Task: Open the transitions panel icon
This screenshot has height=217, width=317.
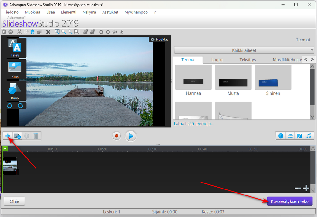Action: 300,136
